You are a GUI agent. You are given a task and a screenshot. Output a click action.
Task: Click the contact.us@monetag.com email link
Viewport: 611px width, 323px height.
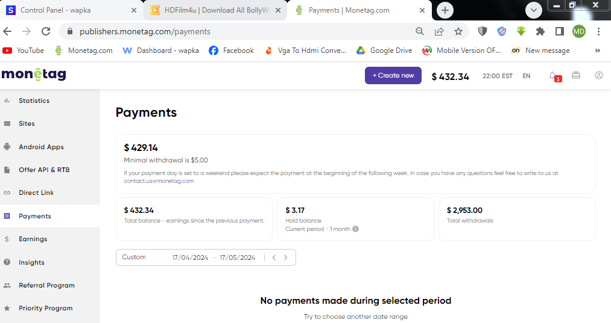click(159, 180)
